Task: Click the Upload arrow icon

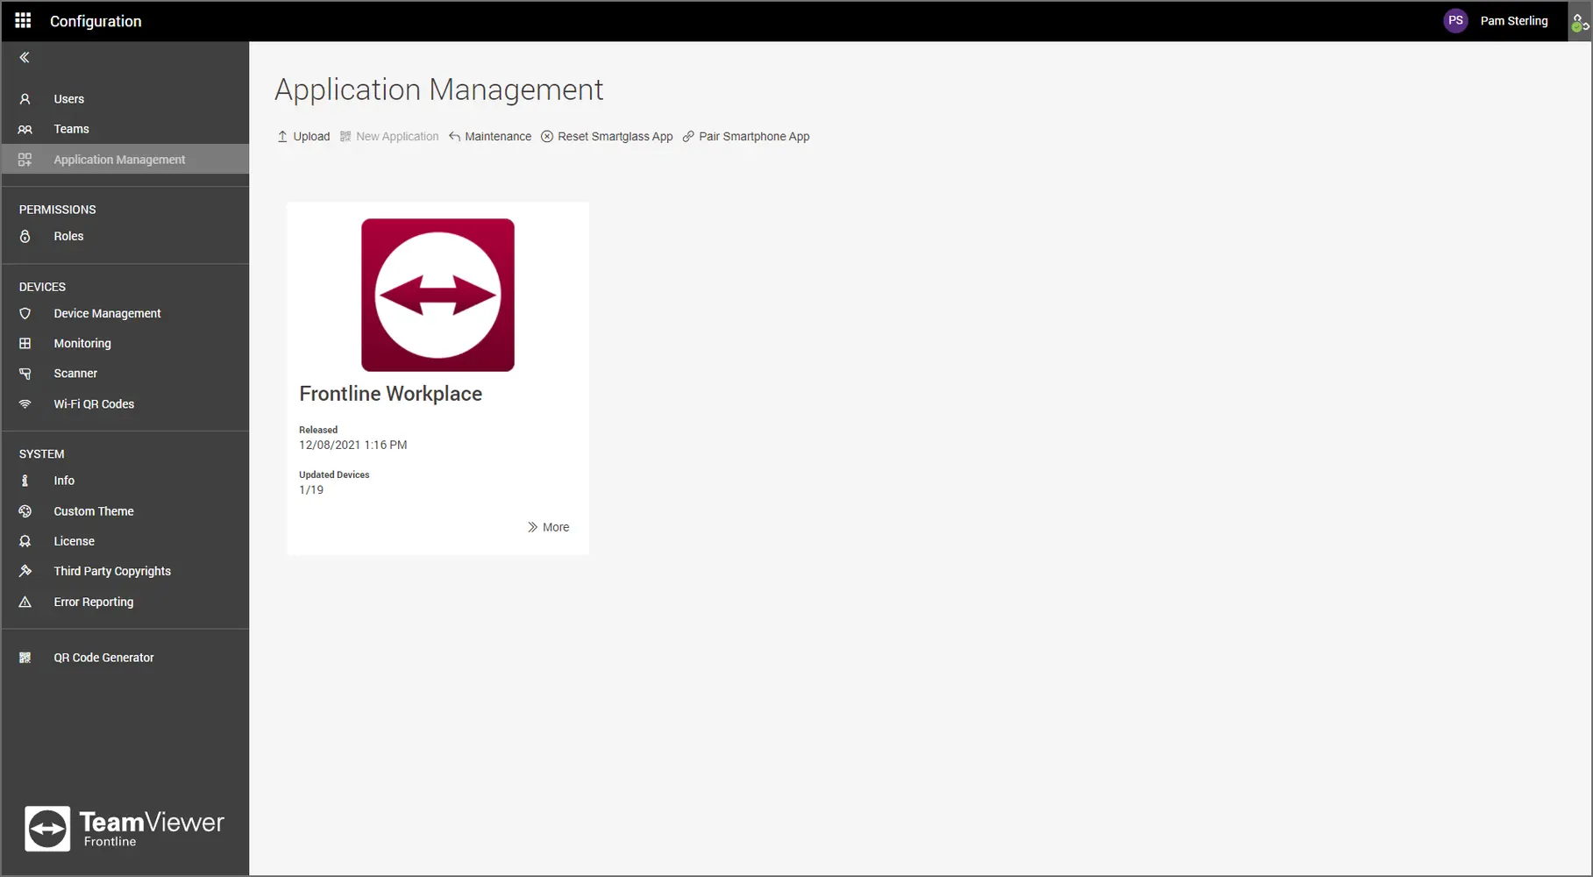Action: (282, 136)
